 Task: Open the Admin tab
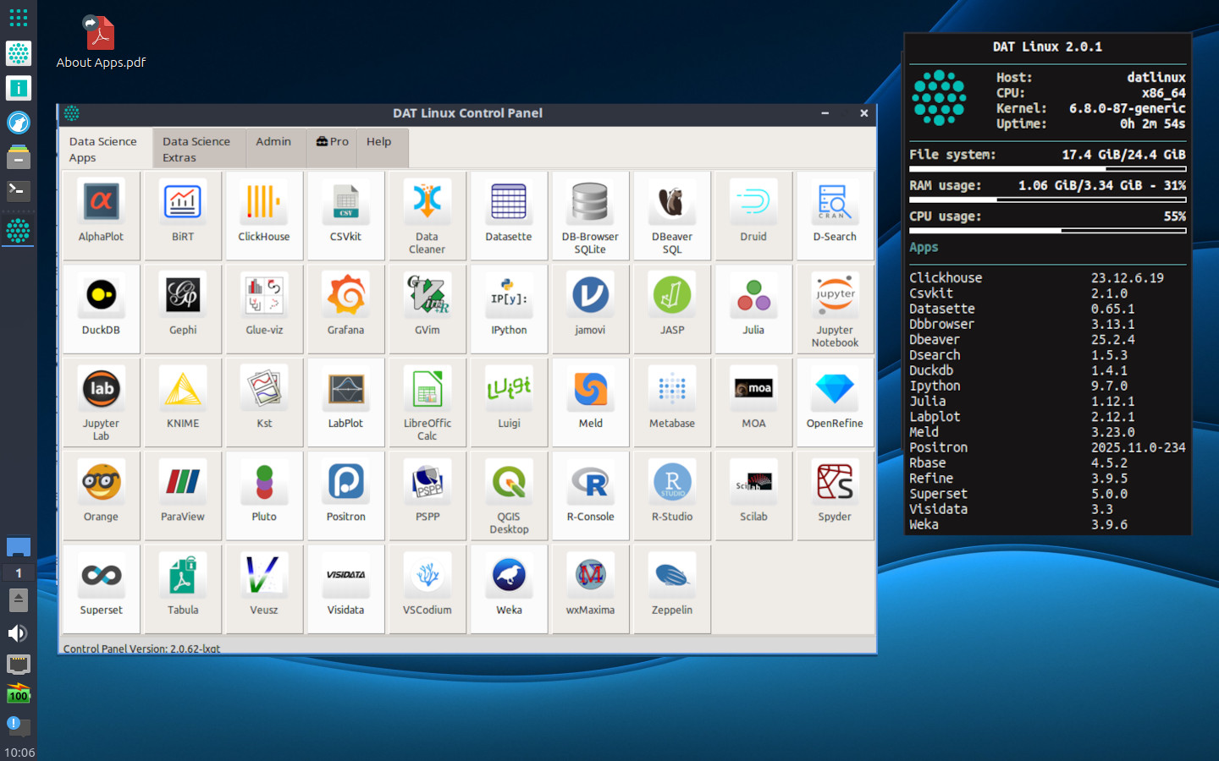pyautogui.click(x=274, y=141)
